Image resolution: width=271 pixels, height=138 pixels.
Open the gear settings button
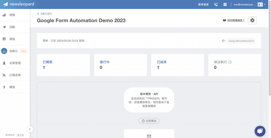pos(252,20)
